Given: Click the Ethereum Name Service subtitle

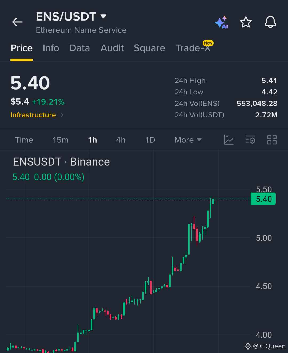Looking at the screenshot, I should [81, 30].
